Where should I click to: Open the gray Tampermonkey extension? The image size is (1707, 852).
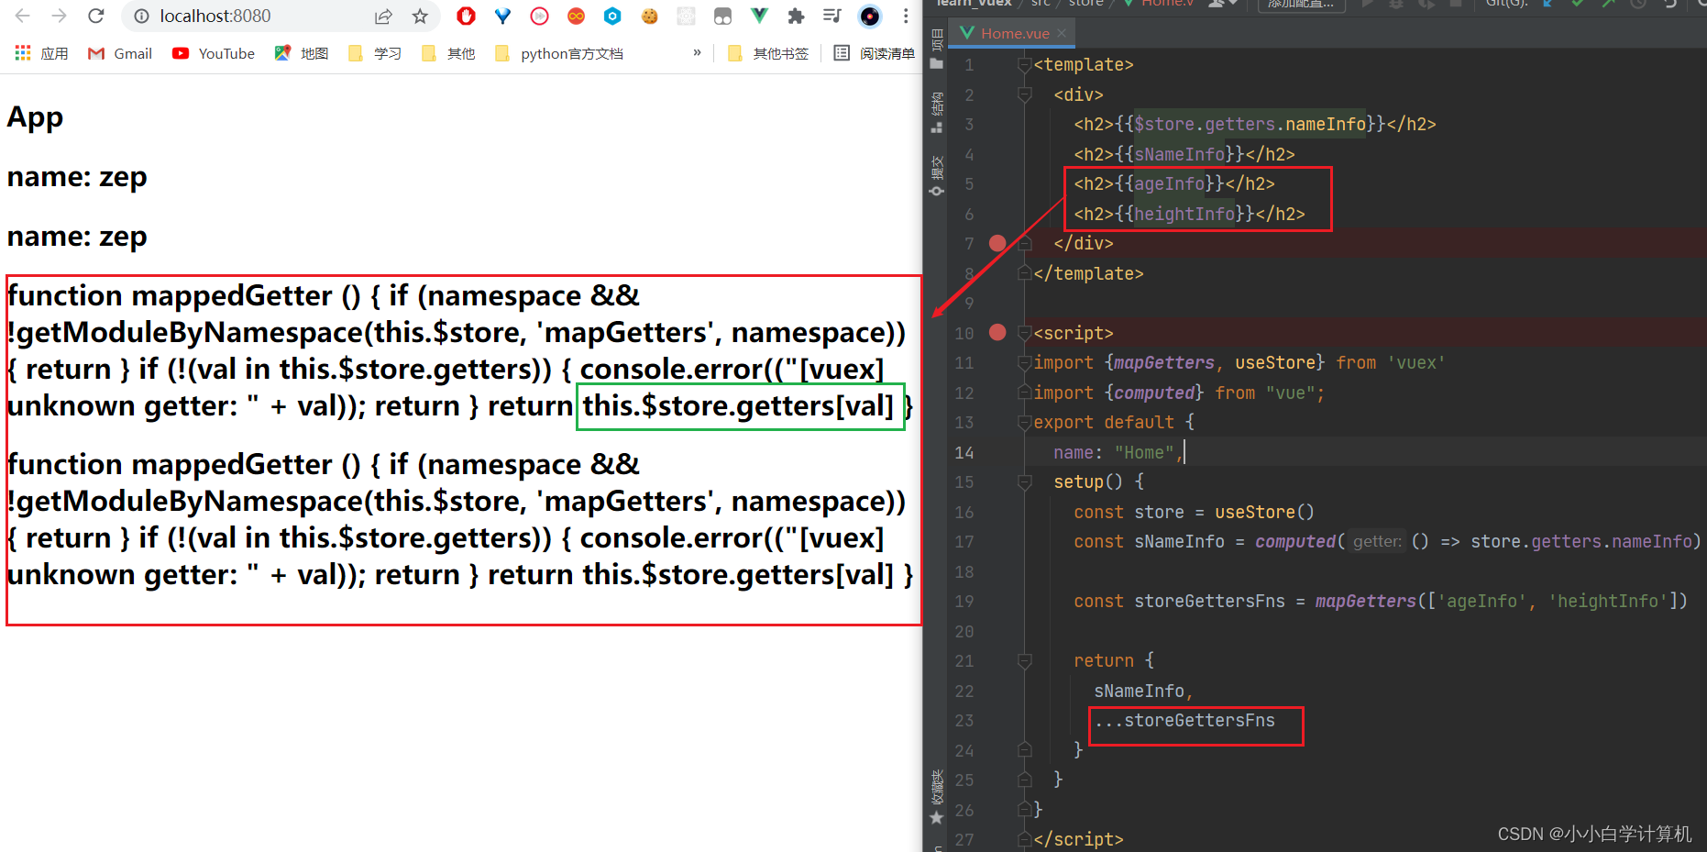(722, 16)
